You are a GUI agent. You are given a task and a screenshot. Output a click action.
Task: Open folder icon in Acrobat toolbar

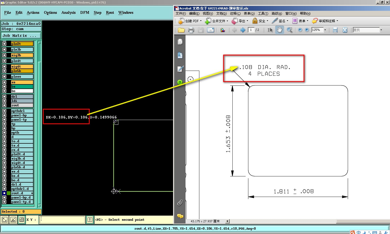(181, 30)
